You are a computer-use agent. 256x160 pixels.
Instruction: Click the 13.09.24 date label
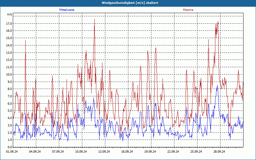tap(104, 152)
